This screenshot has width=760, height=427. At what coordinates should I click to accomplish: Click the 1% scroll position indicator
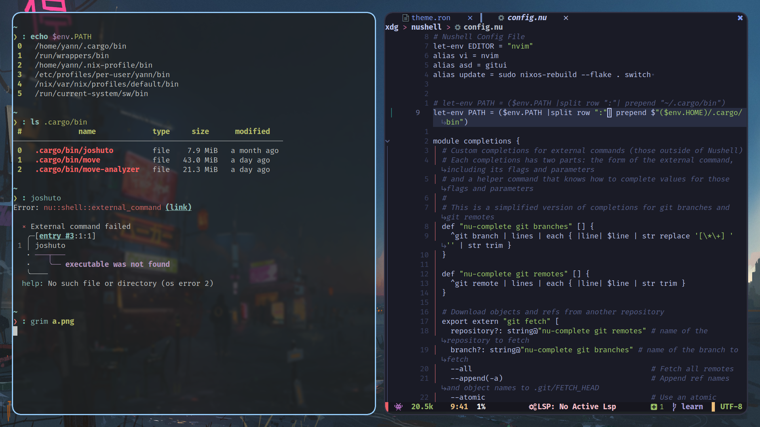point(482,406)
